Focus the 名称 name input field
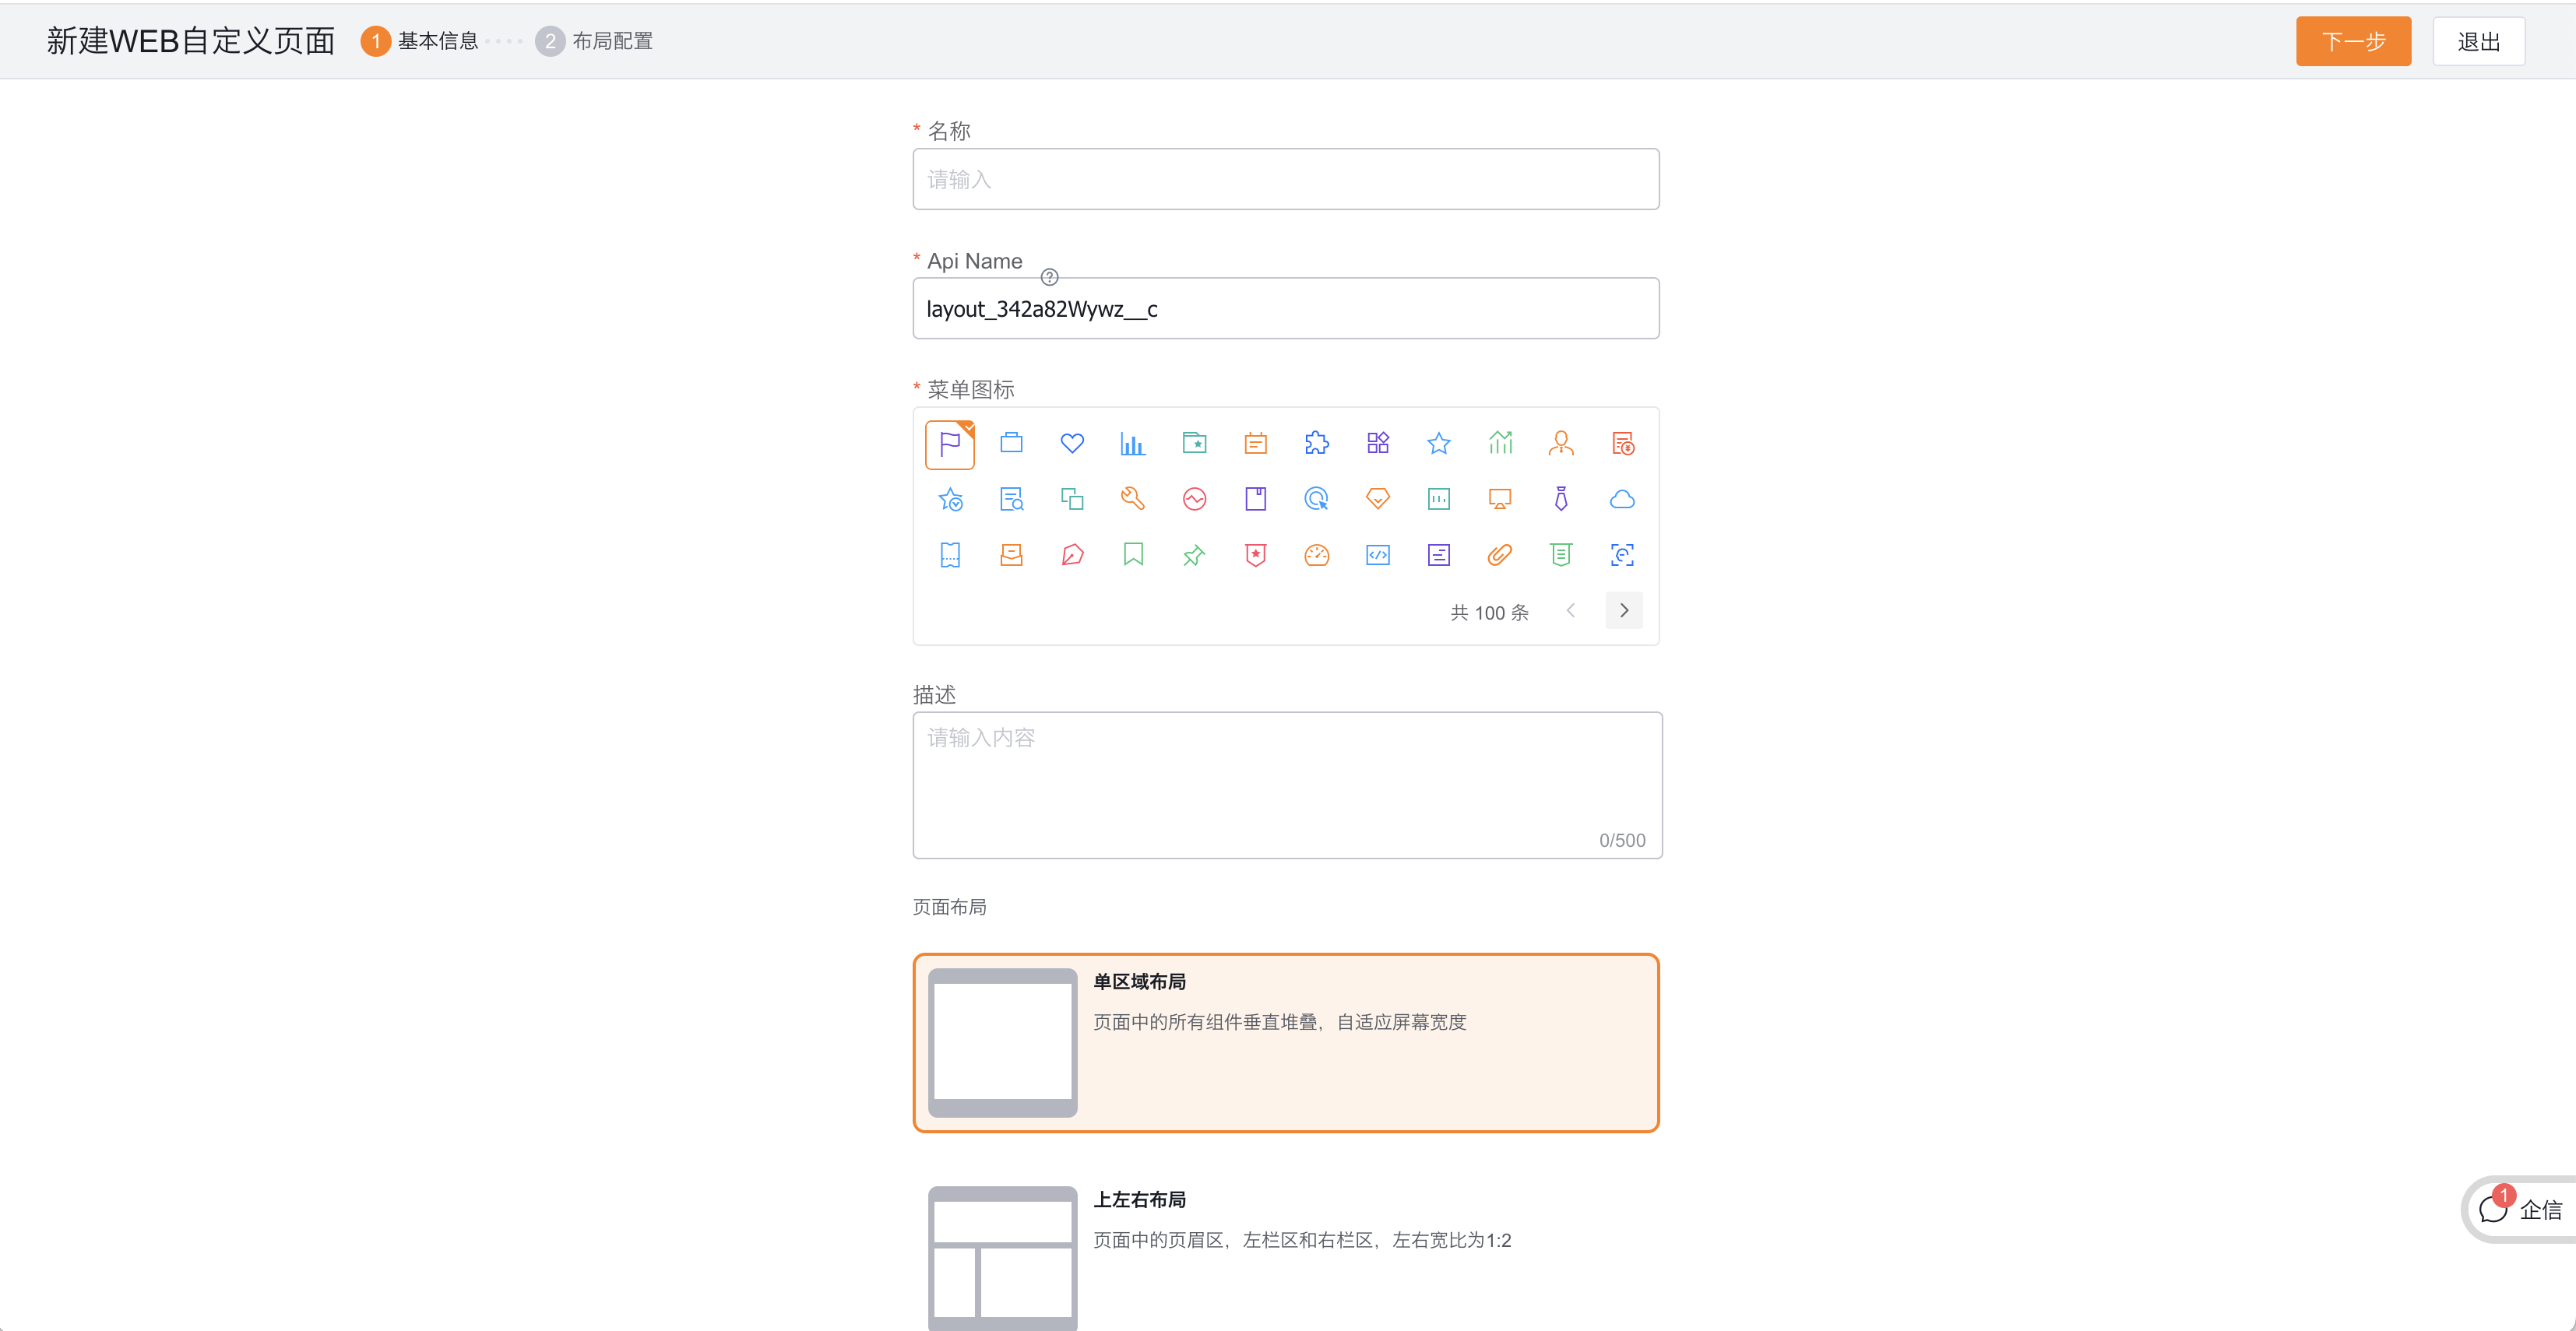This screenshot has height=1331, width=2576. pyautogui.click(x=1286, y=179)
